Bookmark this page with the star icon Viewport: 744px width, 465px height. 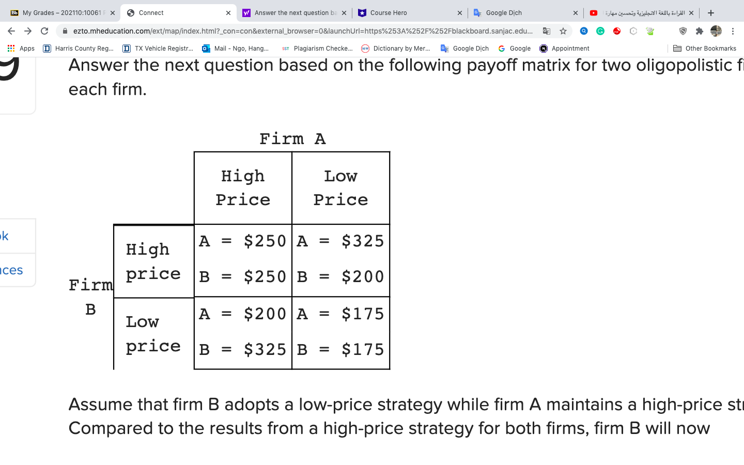click(562, 31)
